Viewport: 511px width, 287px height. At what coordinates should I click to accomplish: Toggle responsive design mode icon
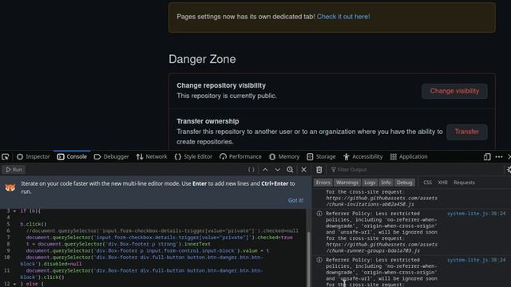coord(487,157)
